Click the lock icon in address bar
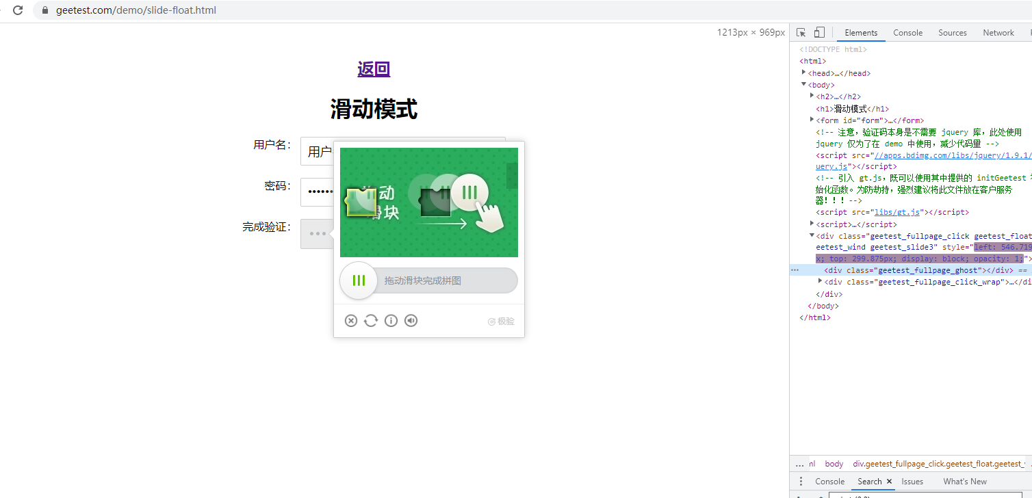Viewport: 1032px width, 498px height. [45, 10]
